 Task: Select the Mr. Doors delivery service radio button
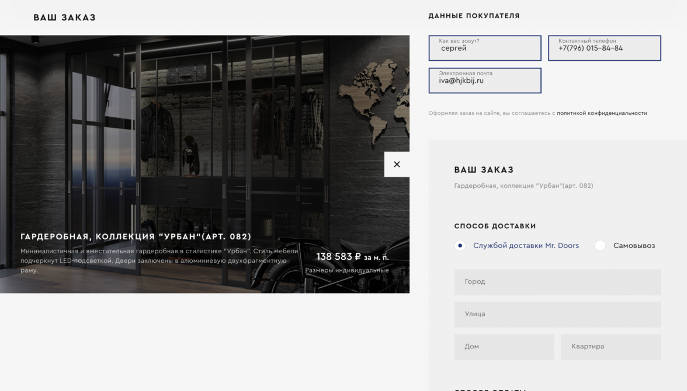[x=460, y=246]
